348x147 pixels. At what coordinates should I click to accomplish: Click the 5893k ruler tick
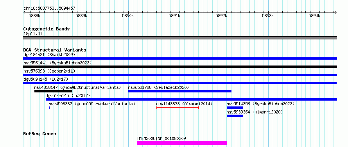click(268, 16)
